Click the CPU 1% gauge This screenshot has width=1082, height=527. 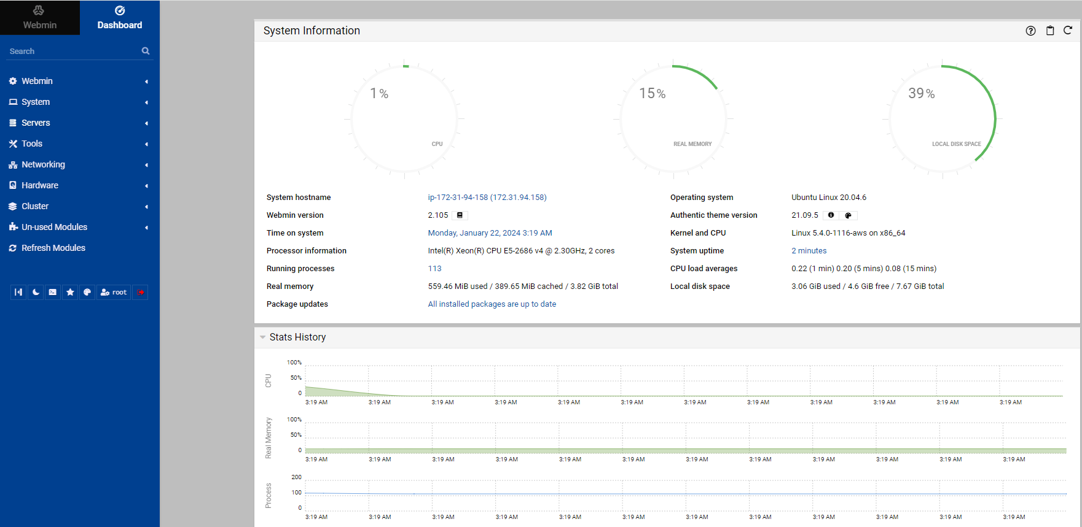point(404,119)
